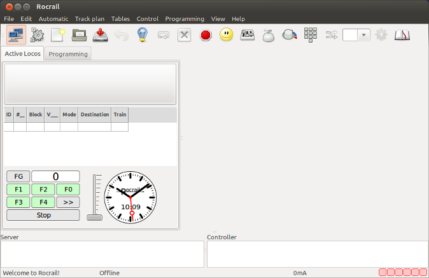The height and width of the screenshot is (278, 429).
Task: Toggle the FG function group button
Action: click(x=18, y=176)
